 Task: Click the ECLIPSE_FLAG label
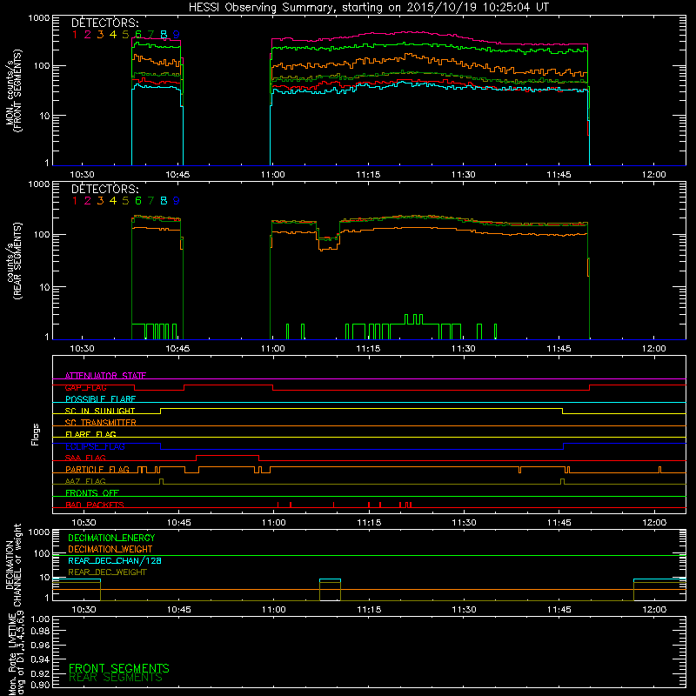(95, 446)
